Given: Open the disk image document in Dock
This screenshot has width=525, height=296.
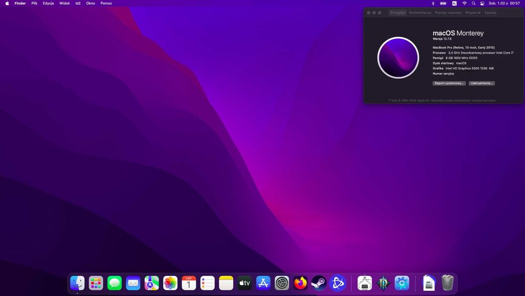Looking at the screenshot, I should tap(429, 283).
